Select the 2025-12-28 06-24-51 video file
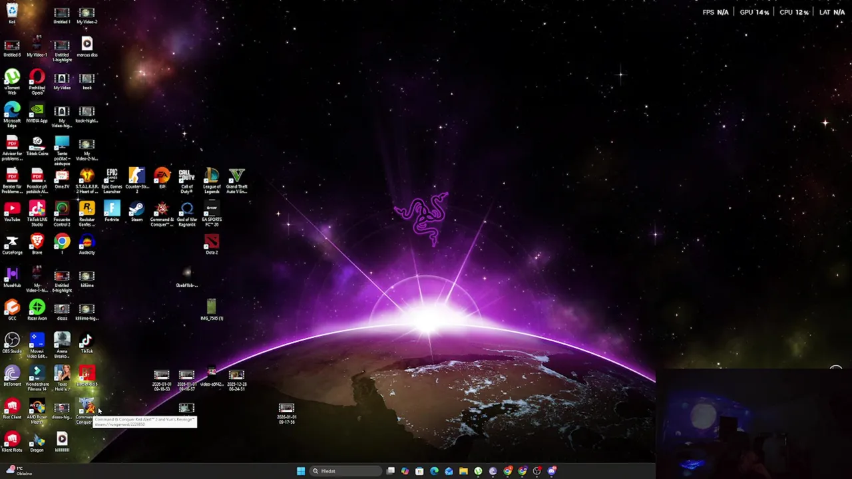This screenshot has height=479, width=852. [236, 381]
